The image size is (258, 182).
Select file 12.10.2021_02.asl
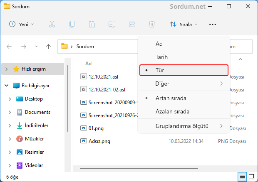click(x=107, y=90)
